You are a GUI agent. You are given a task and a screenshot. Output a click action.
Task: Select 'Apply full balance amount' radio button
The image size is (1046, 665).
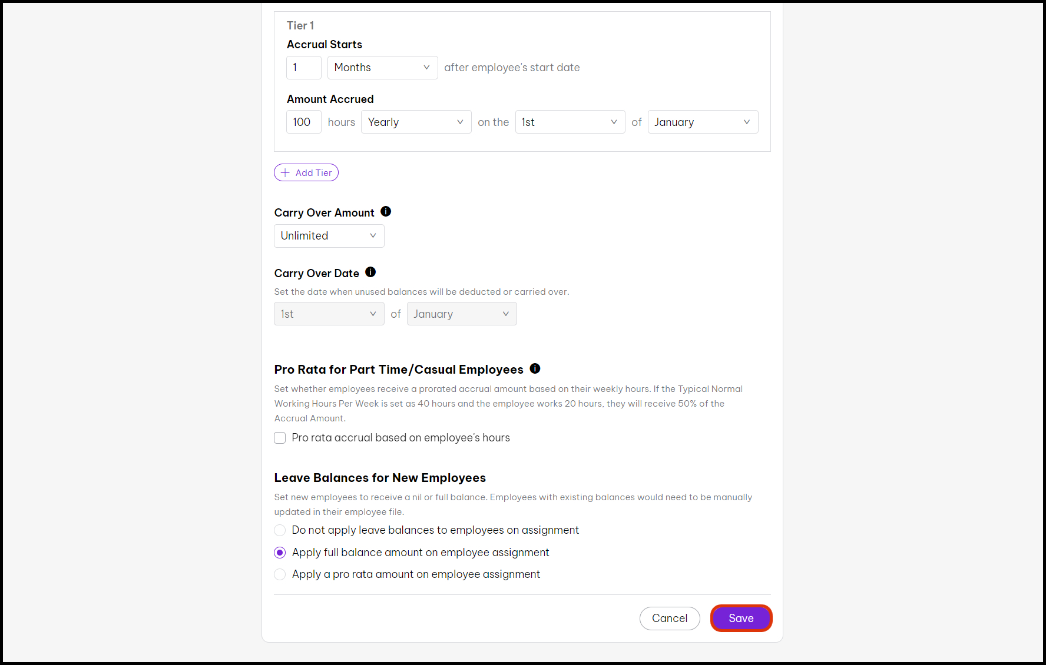[x=280, y=553]
